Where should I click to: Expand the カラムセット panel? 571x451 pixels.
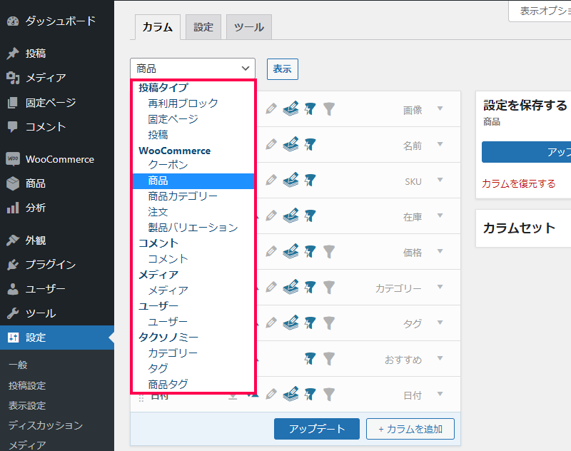click(x=523, y=228)
